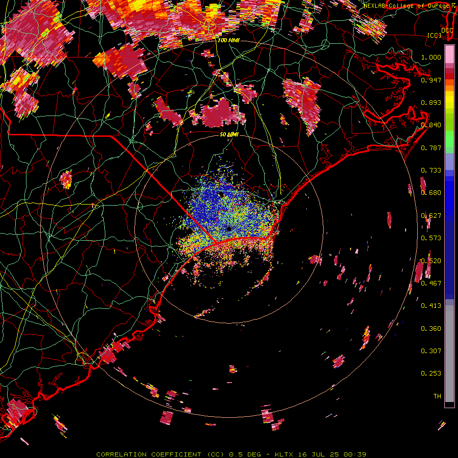458x458 pixels.
Task: Select the "0.893" scale label
Action: tap(431, 102)
